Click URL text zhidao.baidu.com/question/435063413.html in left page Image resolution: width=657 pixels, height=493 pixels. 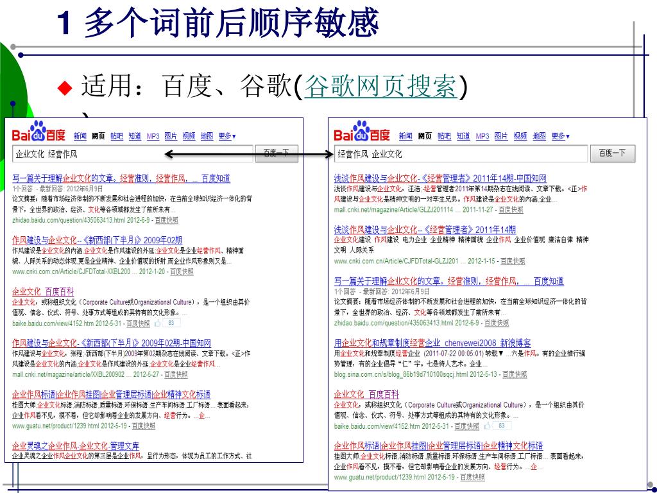[68, 220]
